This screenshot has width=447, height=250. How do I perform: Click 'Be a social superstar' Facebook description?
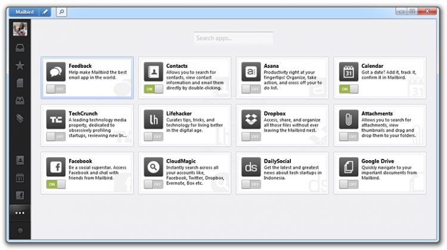[97, 173]
